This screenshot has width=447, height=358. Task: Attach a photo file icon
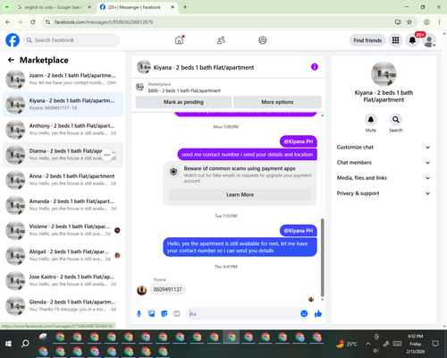coord(151,313)
